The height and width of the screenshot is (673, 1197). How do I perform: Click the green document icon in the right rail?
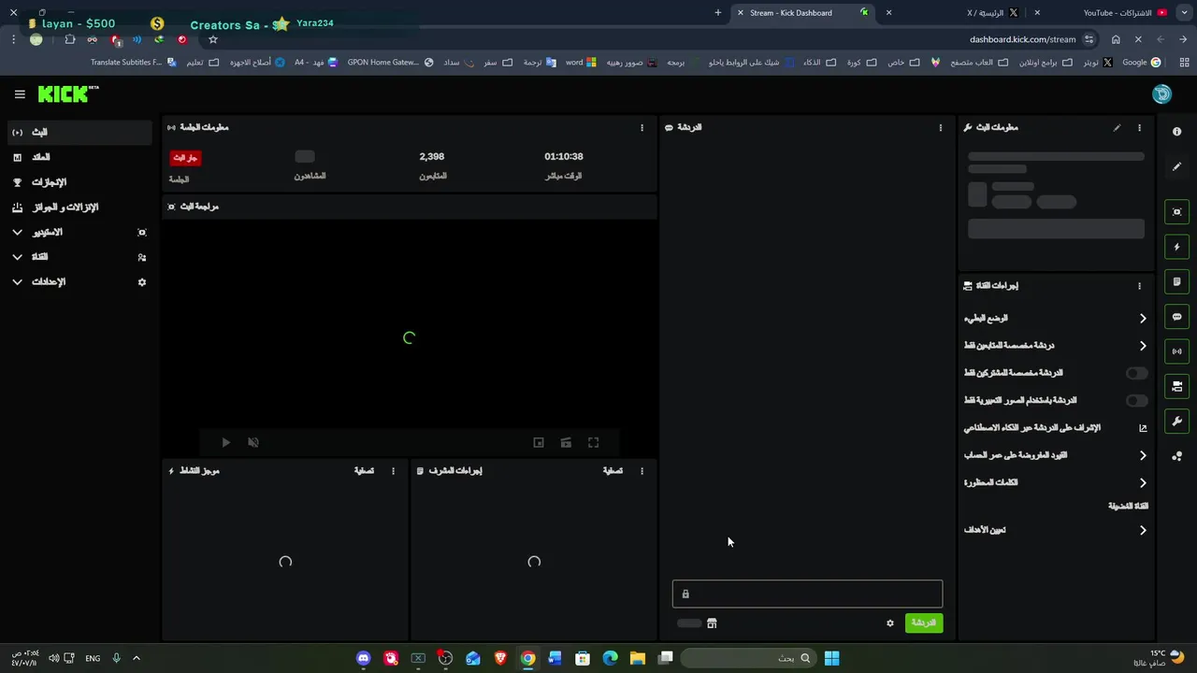(1176, 281)
